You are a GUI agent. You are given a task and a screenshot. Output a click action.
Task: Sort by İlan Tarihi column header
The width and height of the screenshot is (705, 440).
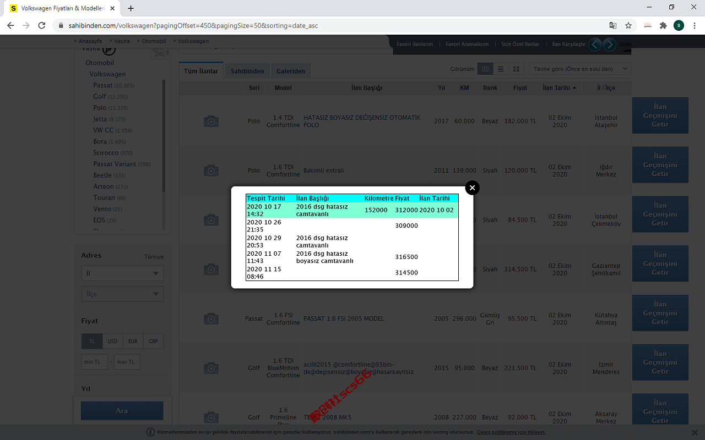[560, 88]
